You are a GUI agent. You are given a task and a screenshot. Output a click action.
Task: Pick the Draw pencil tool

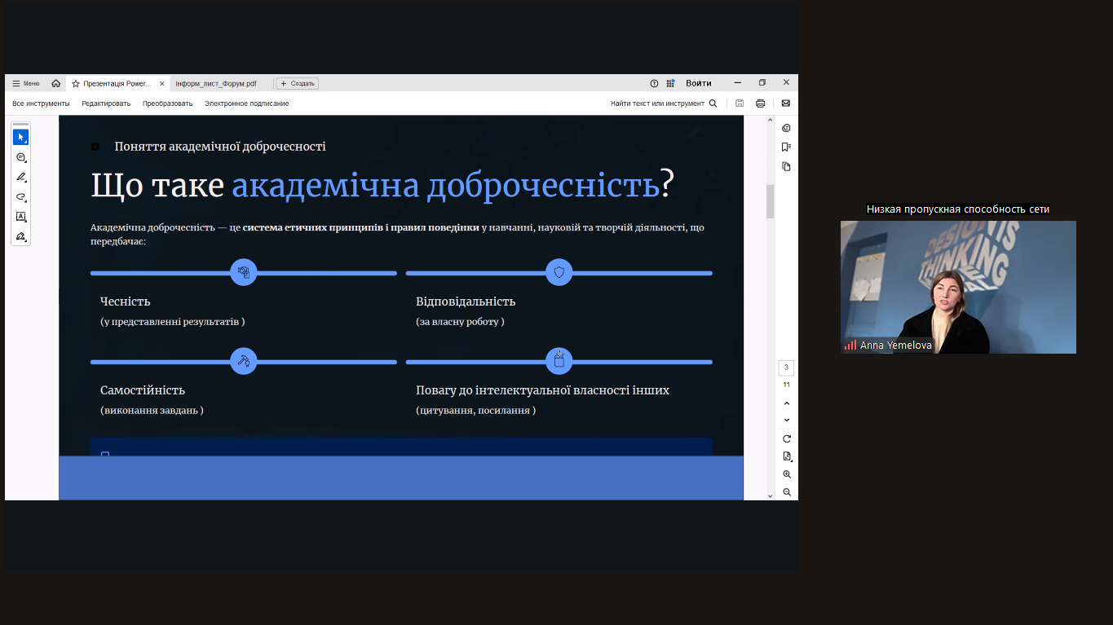coord(20,177)
